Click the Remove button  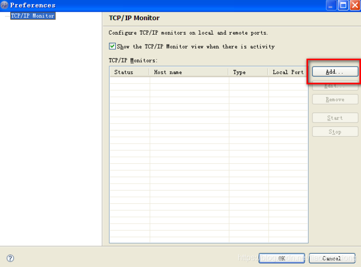pos(335,99)
